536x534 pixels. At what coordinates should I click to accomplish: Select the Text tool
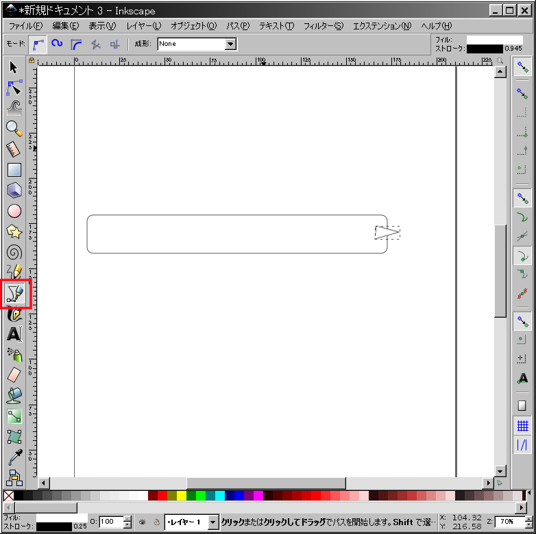pos(14,334)
